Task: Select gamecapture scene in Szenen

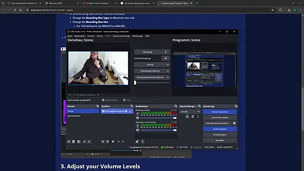Action: point(83,116)
